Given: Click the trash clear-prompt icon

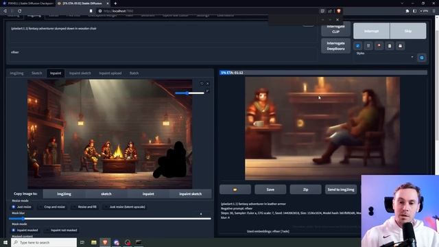Looking at the screenshot, I should click(x=368, y=46).
